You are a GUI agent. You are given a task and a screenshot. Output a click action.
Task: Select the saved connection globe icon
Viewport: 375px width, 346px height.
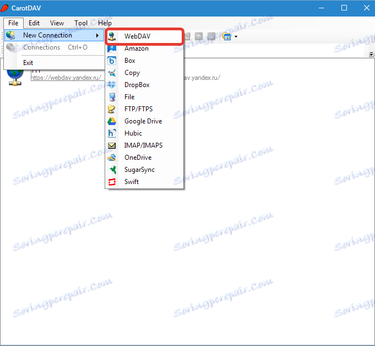pos(15,77)
